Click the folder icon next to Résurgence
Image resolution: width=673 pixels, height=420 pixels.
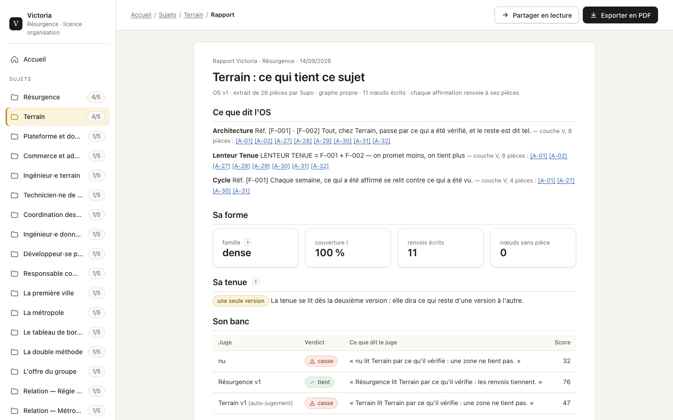click(14, 97)
